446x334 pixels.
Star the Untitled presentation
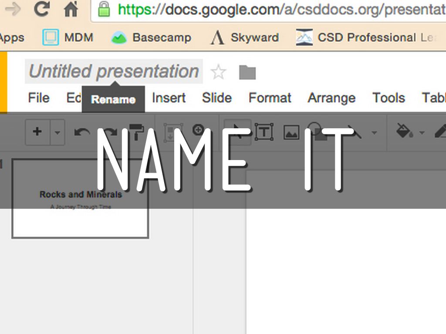pos(218,72)
